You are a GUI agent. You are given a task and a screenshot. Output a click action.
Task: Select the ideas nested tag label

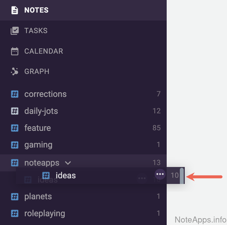(66, 175)
